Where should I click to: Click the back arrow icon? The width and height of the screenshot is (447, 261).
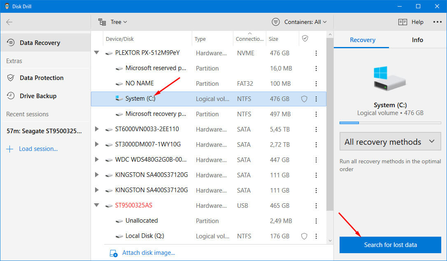click(x=9, y=22)
